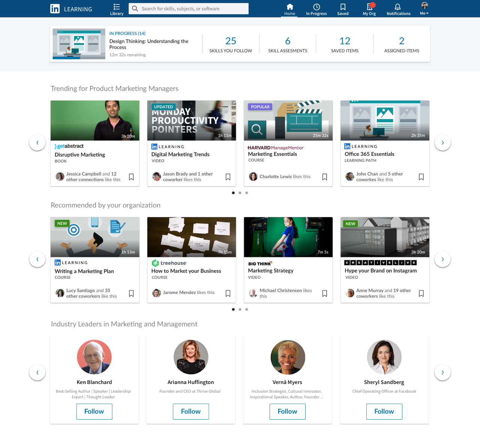Screen dimensions: 480x441
Task: Open In Progress clock icon
Action: click(316, 7)
